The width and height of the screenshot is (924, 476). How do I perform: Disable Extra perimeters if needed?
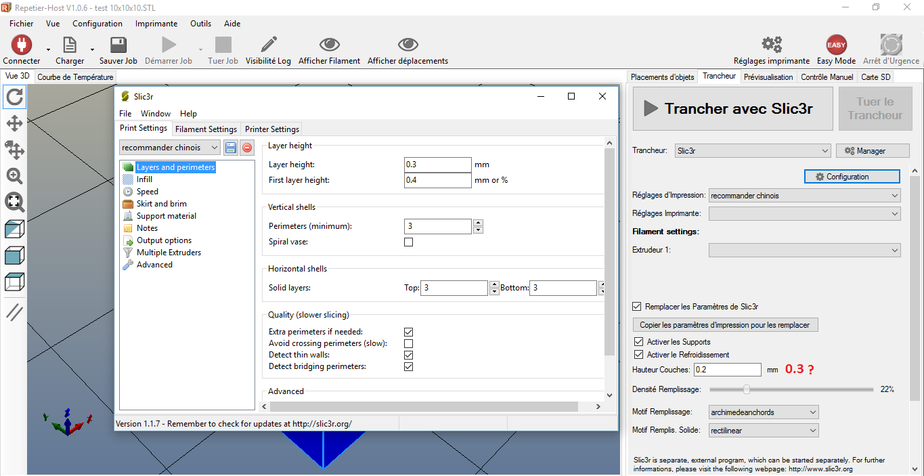click(x=408, y=332)
